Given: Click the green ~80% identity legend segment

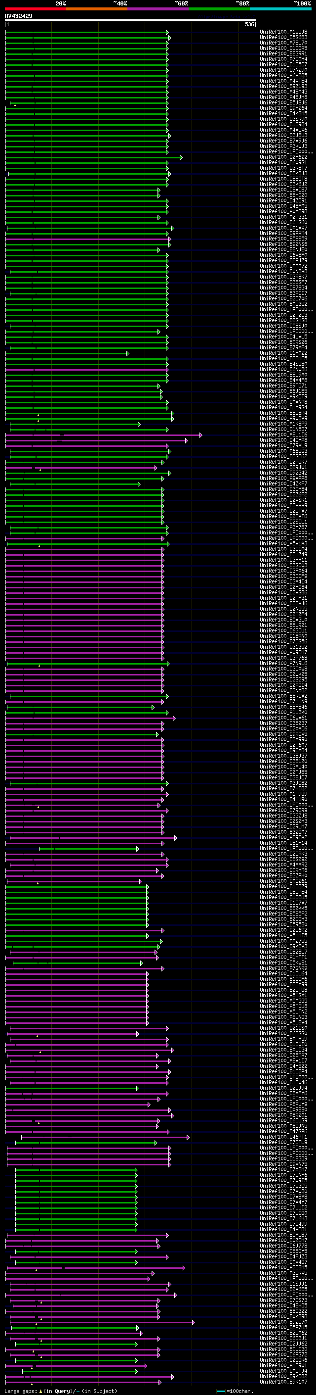Looking at the screenshot, I should click(x=219, y=9).
